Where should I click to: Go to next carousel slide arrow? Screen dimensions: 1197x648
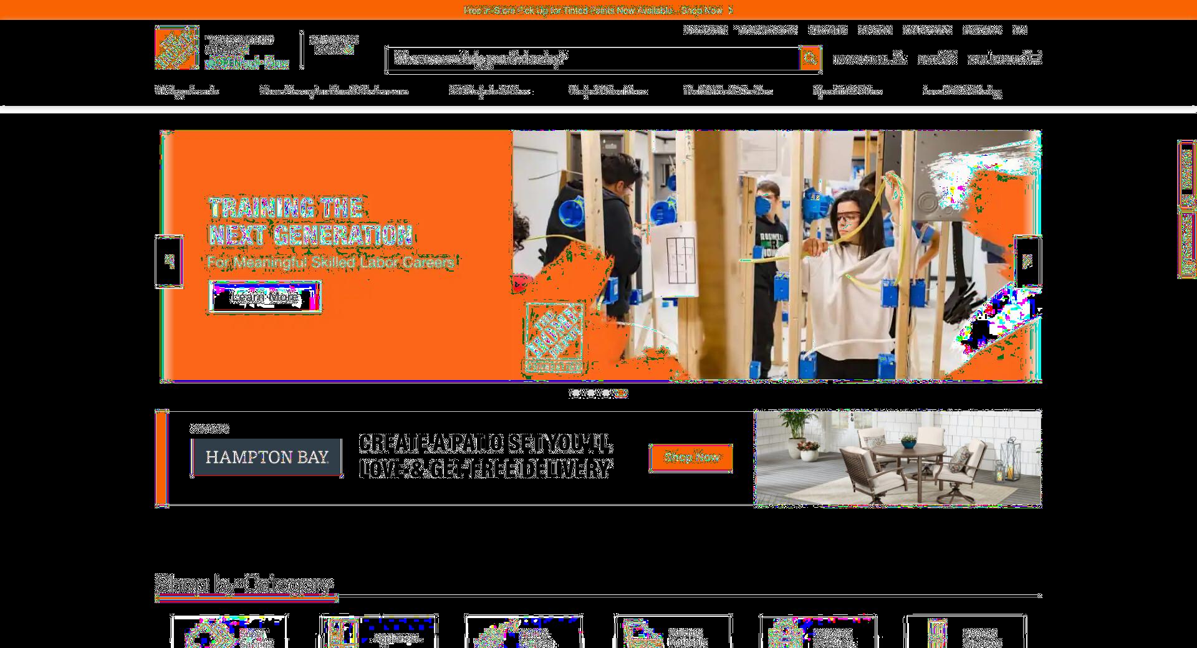1027,261
